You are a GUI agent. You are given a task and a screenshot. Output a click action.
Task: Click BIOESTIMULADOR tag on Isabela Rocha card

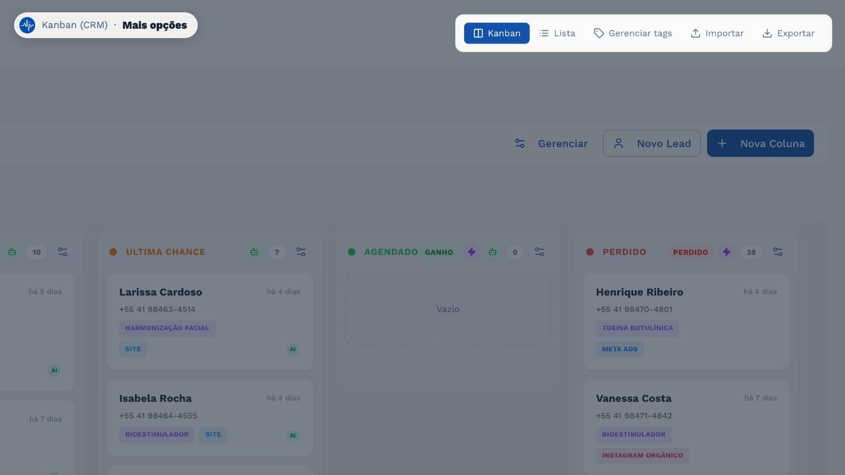157,435
